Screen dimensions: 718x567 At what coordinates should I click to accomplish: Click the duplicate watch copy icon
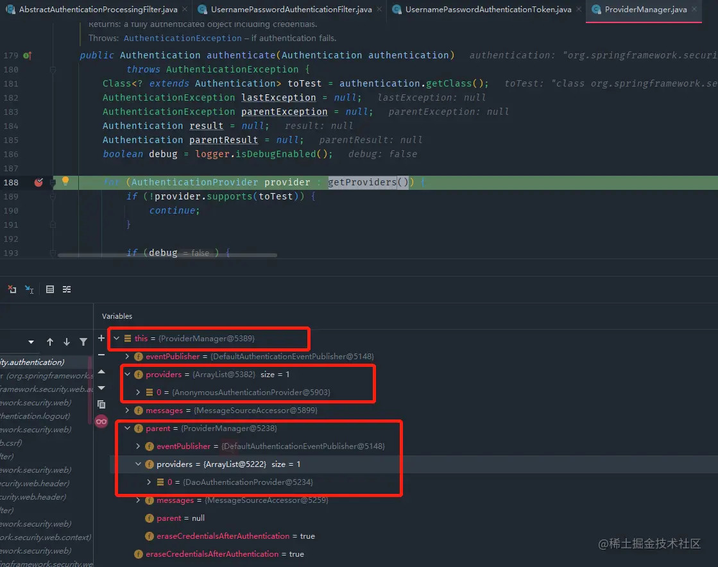101,405
